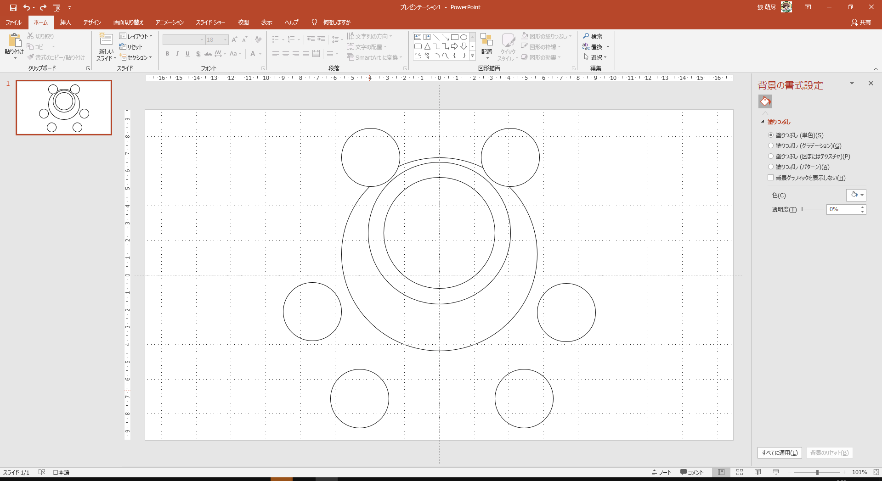Switch to reading view
This screenshot has width=882, height=481.
[x=758, y=472]
